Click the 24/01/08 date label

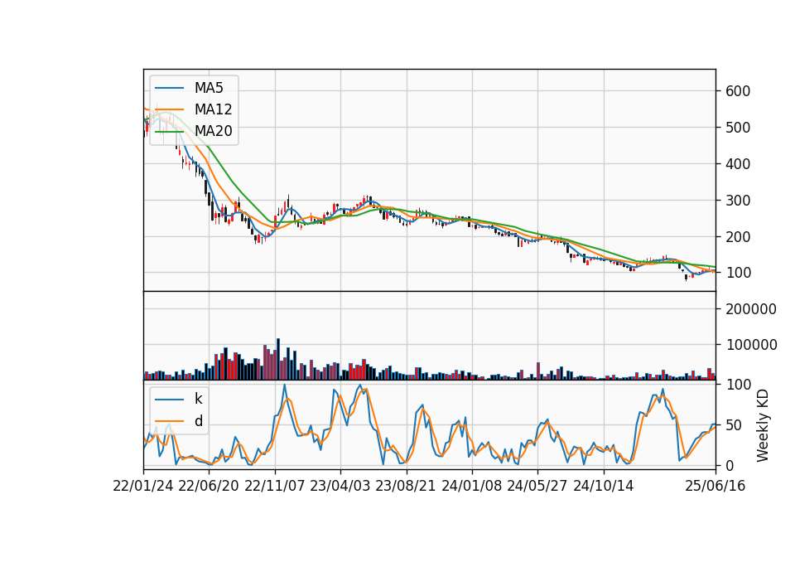coord(471,487)
